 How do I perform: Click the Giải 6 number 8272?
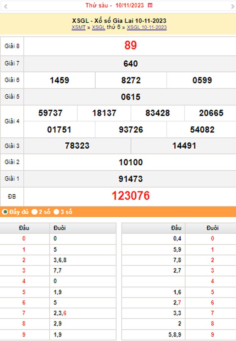pyautogui.click(x=131, y=80)
